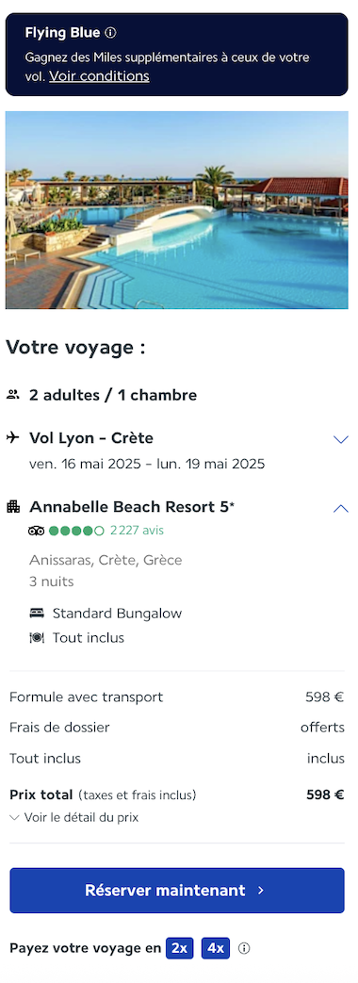358x983 pixels.
Task: Click the installment payment info icon
Action: click(245, 948)
